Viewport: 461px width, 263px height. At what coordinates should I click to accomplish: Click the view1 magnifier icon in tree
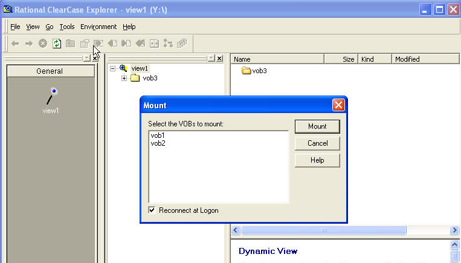(123, 68)
